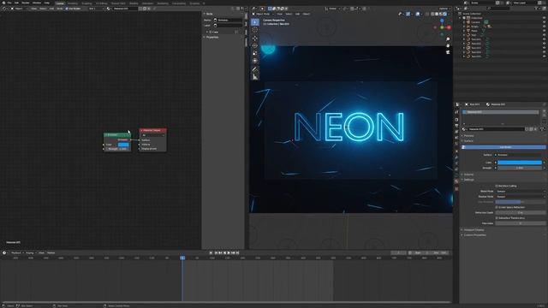The image size is (548, 308).
Task: Open the Shadow Mode dropdown
Action: tap(520, 197)
